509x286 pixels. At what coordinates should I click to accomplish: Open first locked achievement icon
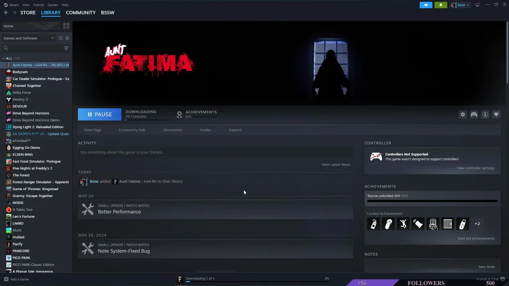[x=373, y=224]
